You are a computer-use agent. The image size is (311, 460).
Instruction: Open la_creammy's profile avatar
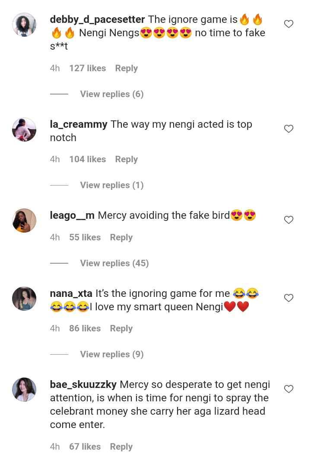tap(24, 129)
